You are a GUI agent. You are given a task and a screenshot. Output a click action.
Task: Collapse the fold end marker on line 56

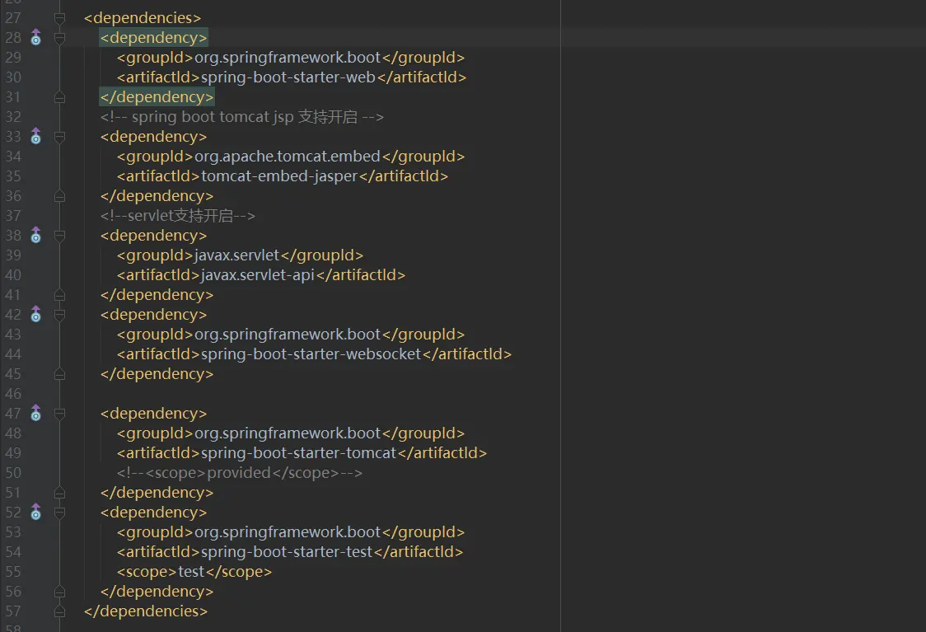(x=59, y=592)
